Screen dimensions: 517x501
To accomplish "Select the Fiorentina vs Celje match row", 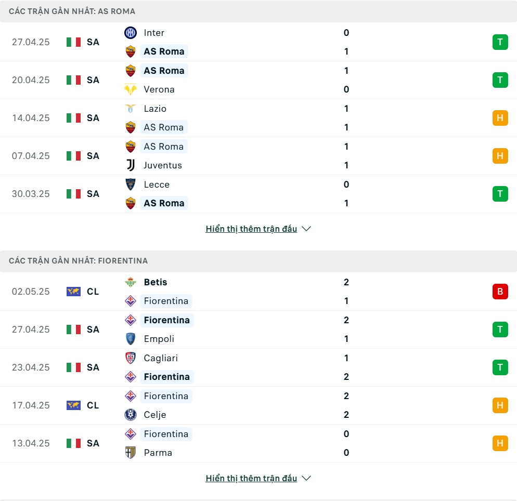I will tap(258, 405).
